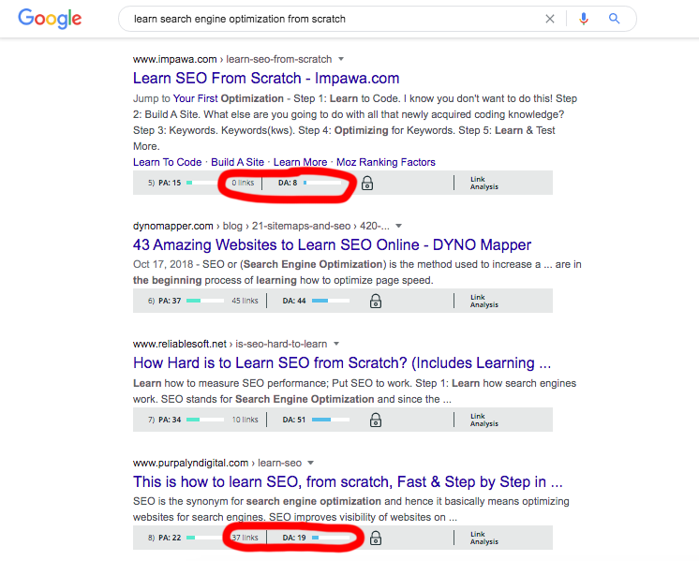Open Link Analysis for the dynomapper.com result

click(x=484, y=301)
